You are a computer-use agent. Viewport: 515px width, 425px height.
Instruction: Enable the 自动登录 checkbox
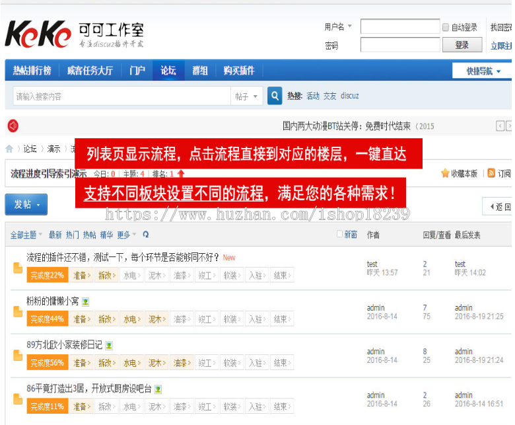click(446, 27)
